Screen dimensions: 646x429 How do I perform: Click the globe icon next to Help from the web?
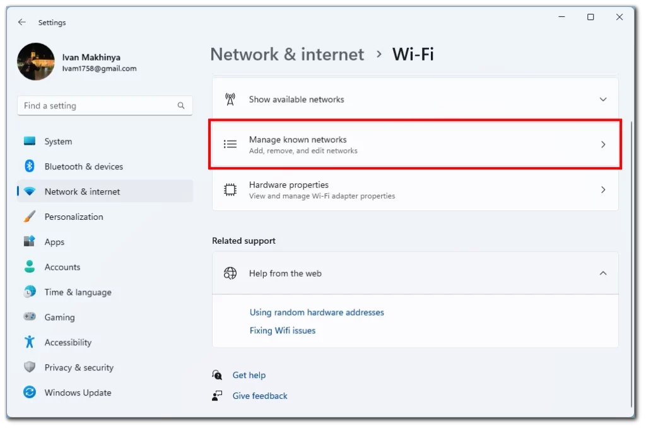coord(230,273)
